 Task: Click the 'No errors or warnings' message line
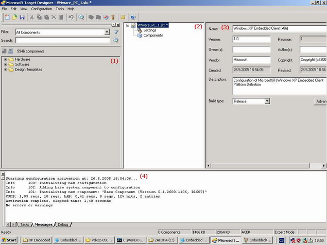29,205
